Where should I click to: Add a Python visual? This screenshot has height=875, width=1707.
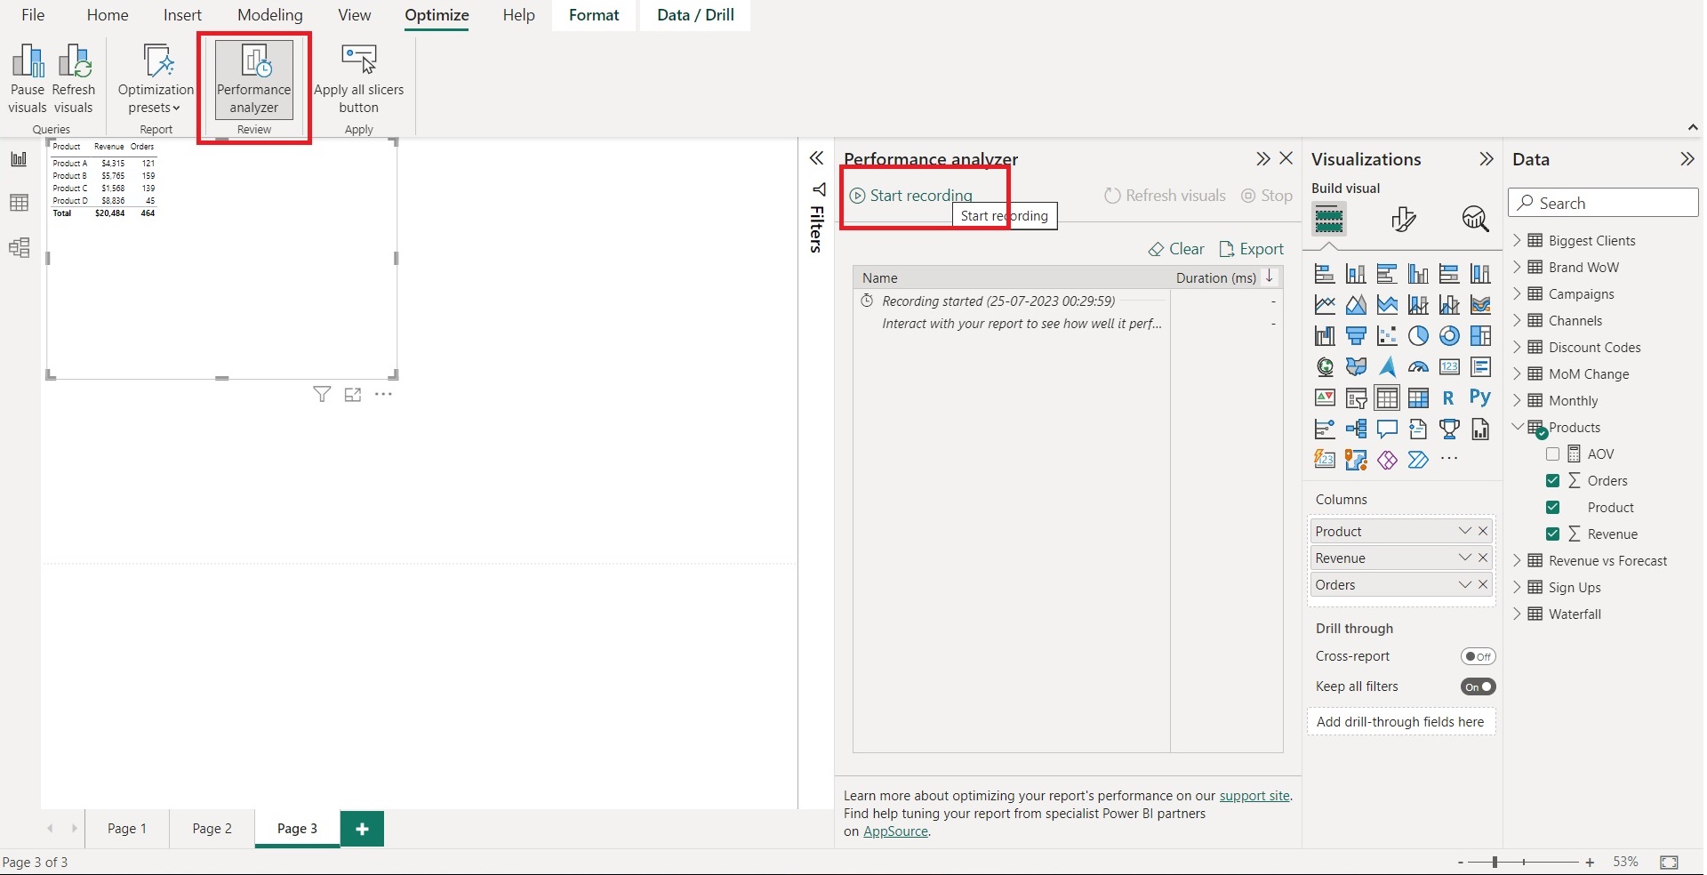pyautogui.click(x=1481, y=397)
